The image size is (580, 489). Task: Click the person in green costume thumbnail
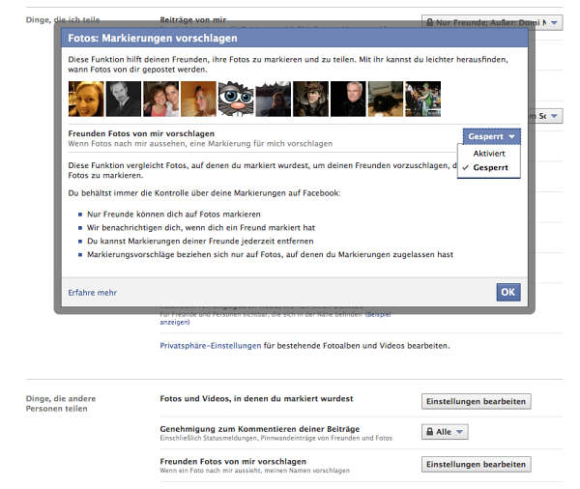point(422,100)
